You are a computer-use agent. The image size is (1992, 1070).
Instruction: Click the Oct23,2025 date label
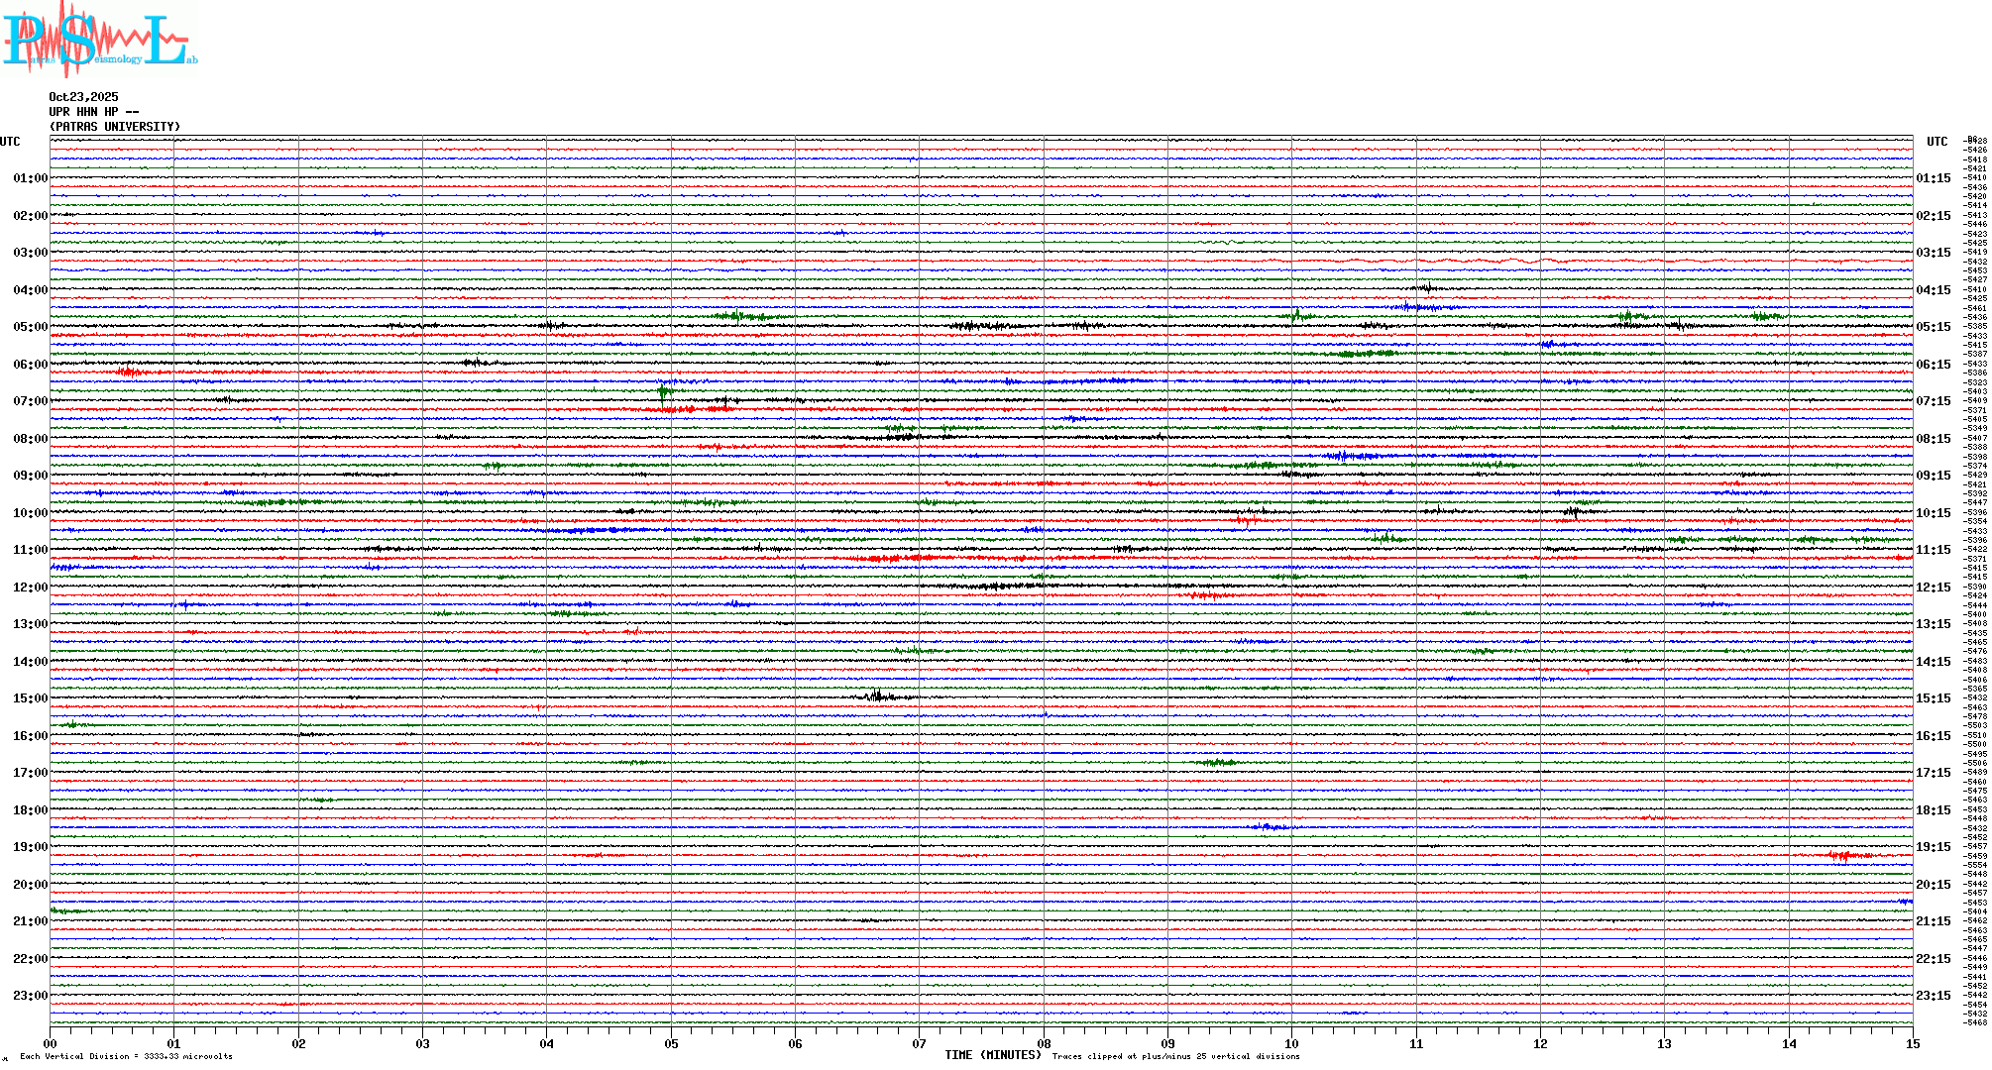pos(83,97)
